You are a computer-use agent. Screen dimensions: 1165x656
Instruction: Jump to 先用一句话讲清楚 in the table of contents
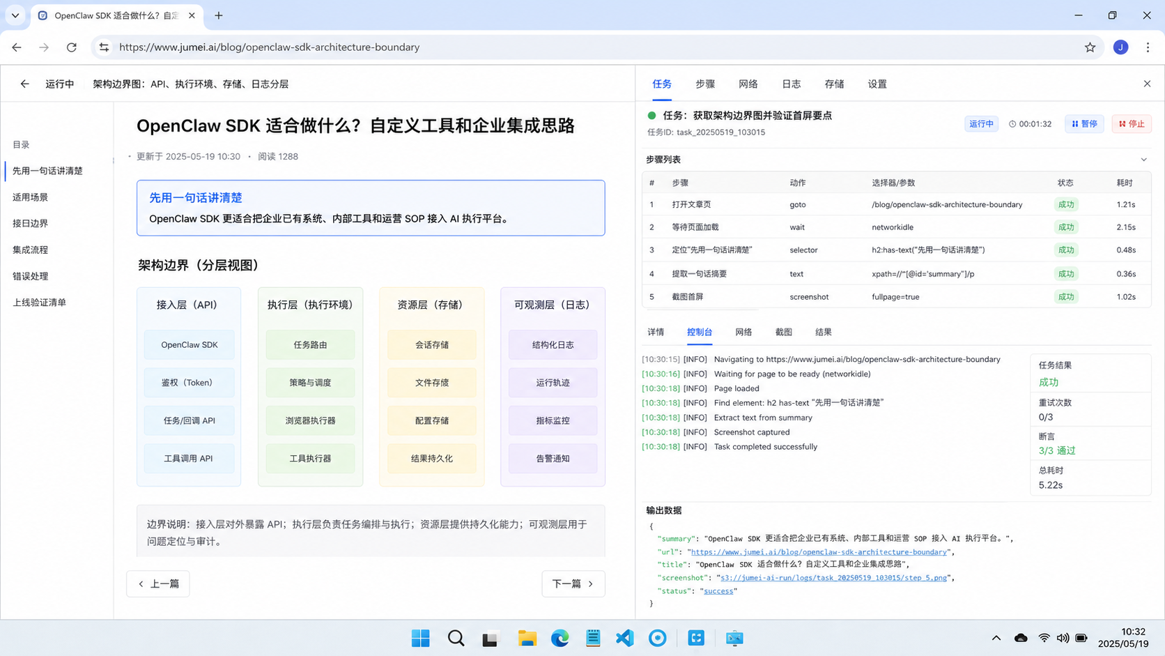pos(47,171)
